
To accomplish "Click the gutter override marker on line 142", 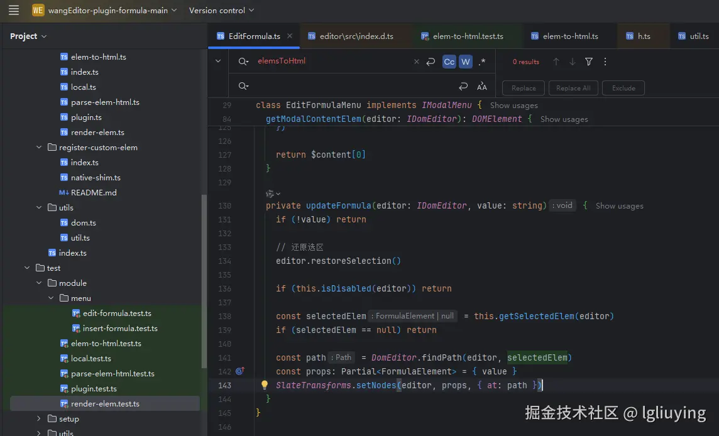I will click(239, 371).
